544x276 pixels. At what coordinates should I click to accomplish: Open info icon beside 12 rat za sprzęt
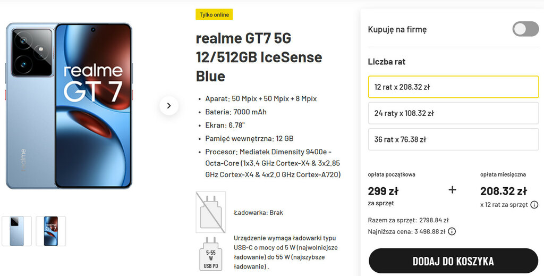[x=534, y=205]
